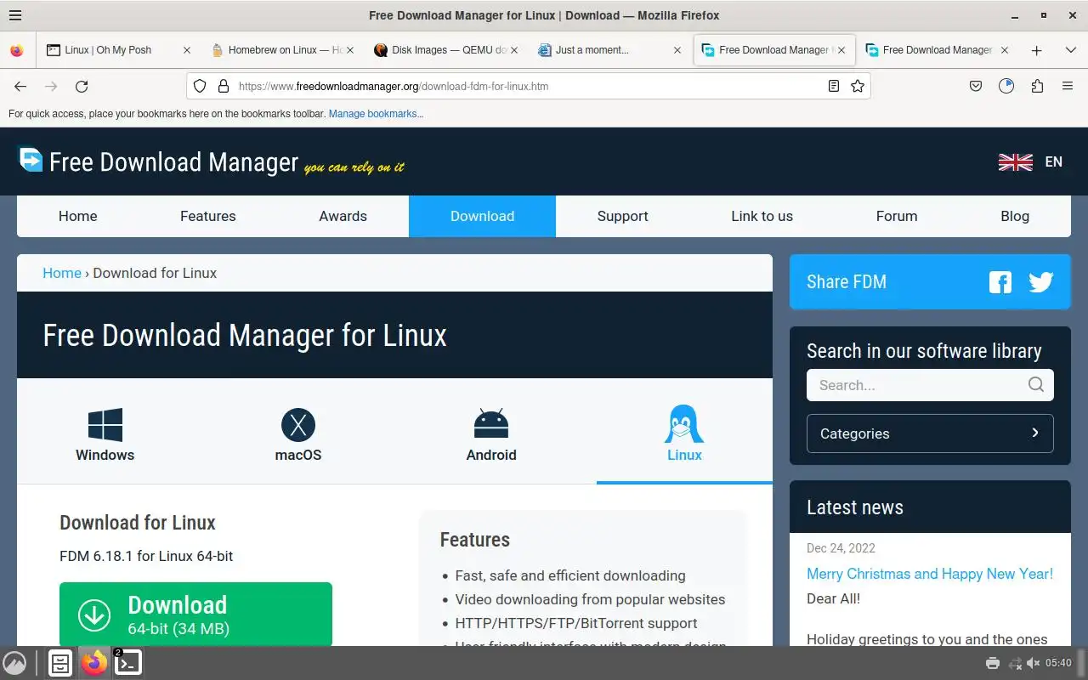
Task: Bookmark this page with star icon
Action: [x=858, y=86]
